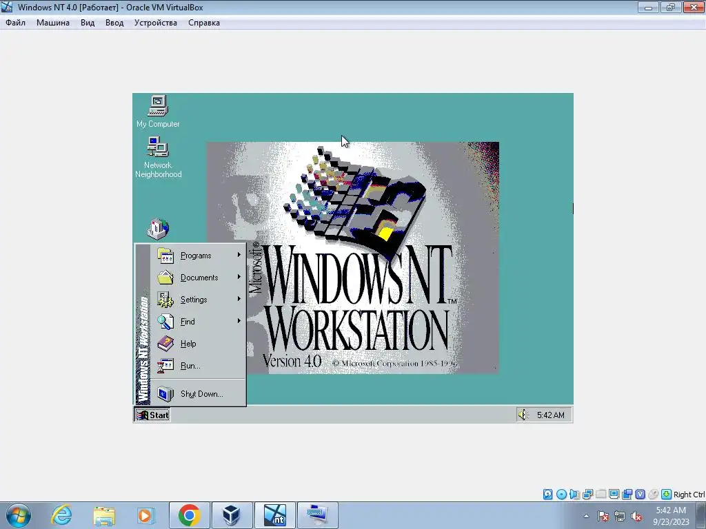Switch to VirtualBox Manager taskbar button
The image size is (706, 529).
[232, 515]
